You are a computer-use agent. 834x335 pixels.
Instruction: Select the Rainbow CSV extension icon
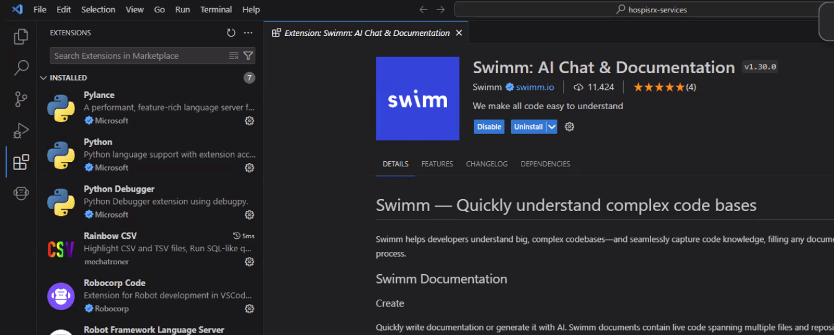click(x=61, y=249)
